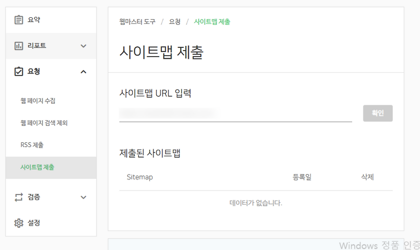Screen dimensions: 420x250
Task: Select the 검증 arrows icon in sidebar
Action: [19, 197]
